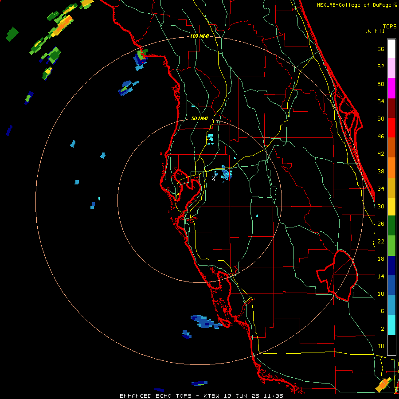Click the orange echo at bottom right corner
Viewport: 399px width, 399px height.
coord(384,384)
